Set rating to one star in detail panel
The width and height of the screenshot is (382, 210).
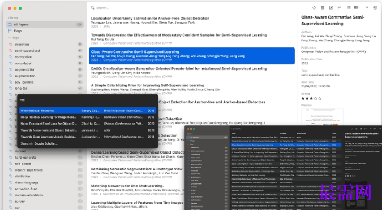pos(303,98)
